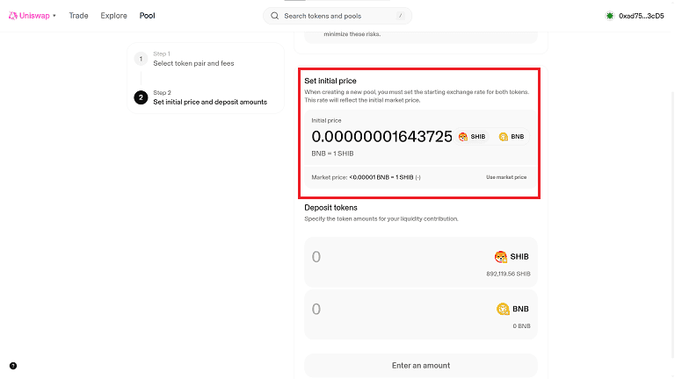675x379 pixels.
Task: Expand the Uniswap dropdown arrow
Action: (x=54, y=16)
